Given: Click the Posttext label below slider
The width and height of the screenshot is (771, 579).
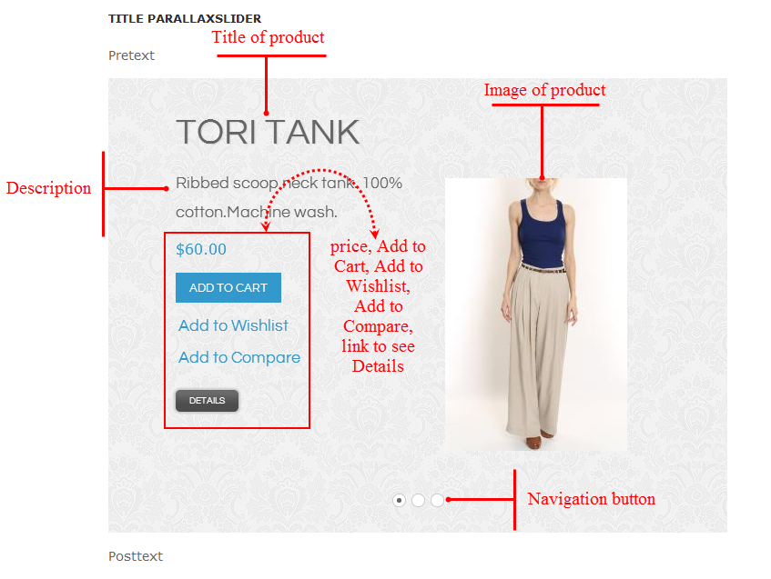Looking at the screenshot, I should [x=136, y=556].
